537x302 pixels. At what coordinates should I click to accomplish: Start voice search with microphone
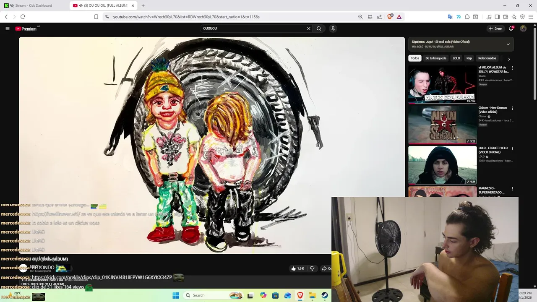point(333,29)
